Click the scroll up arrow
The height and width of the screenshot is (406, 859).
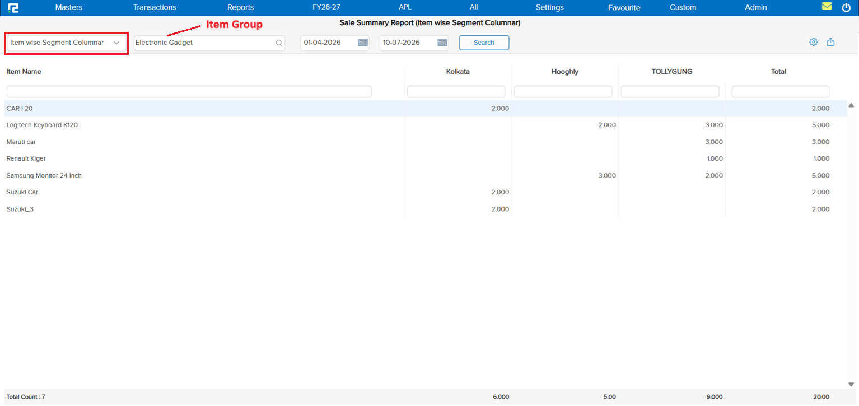(x=851, y=105)
